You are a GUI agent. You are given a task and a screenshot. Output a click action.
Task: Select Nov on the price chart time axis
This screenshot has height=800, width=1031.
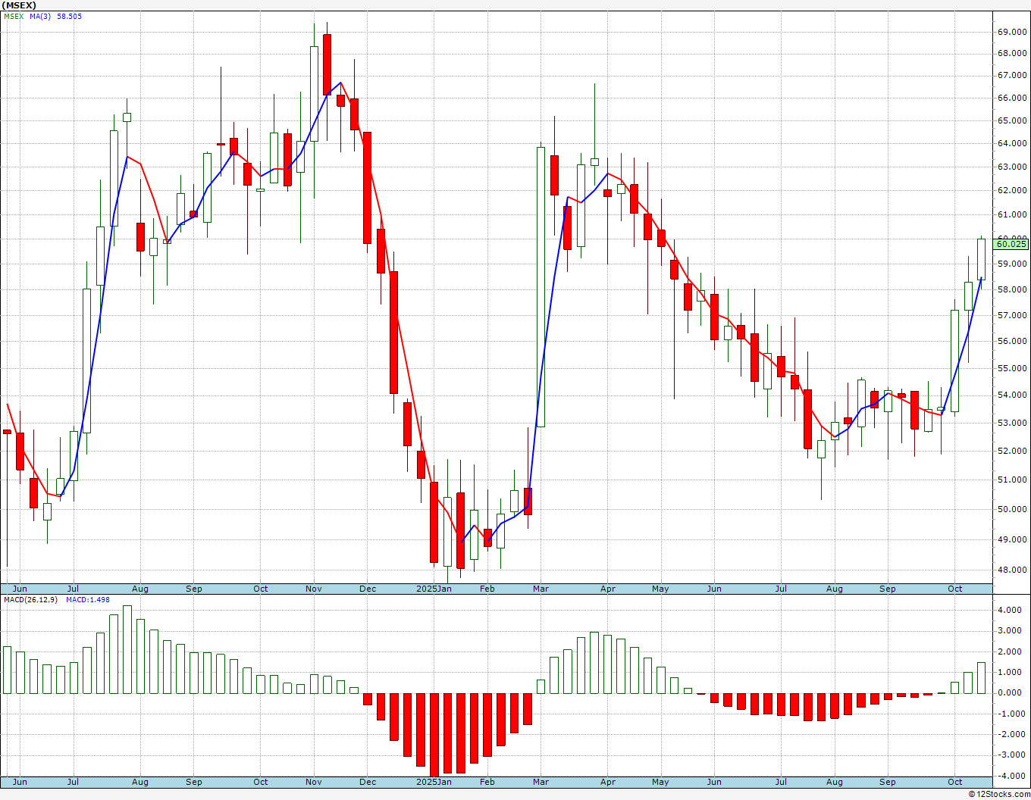click(x=314, y=589)
